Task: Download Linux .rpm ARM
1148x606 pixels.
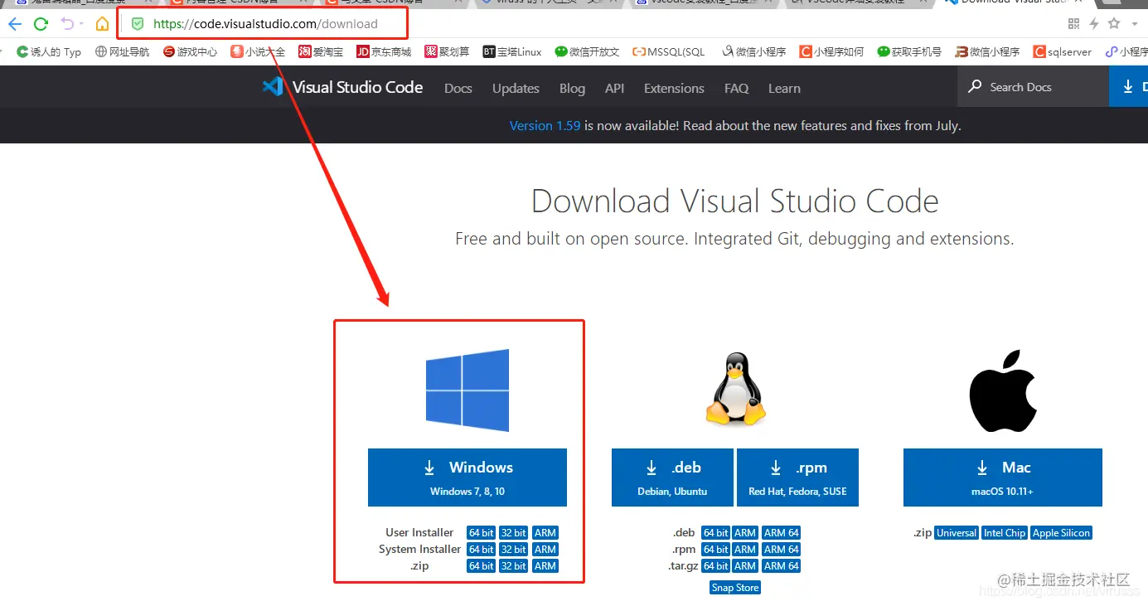Action: click(745, 550)
